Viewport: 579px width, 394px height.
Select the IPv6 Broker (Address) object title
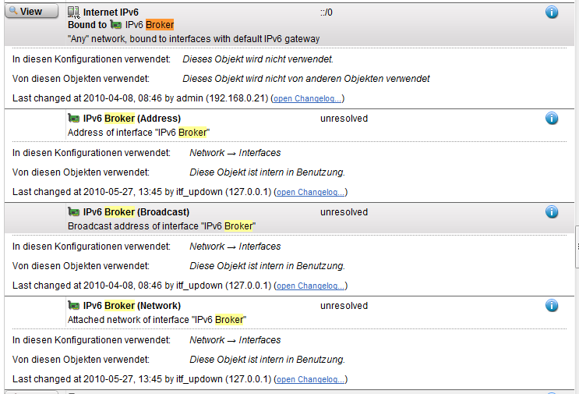(x=132, y=119)
